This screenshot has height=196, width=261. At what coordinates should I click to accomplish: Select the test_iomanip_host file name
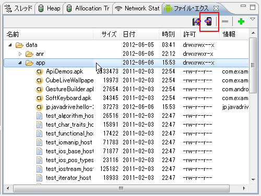(69, 142)
